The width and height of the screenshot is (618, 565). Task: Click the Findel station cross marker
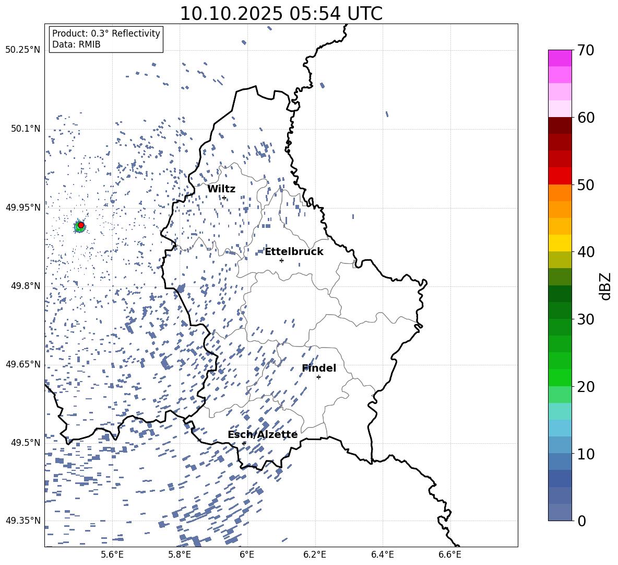[318, 377]
